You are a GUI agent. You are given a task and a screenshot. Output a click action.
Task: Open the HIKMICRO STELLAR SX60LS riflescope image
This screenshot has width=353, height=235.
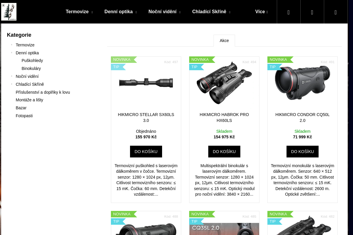[146, 83]
